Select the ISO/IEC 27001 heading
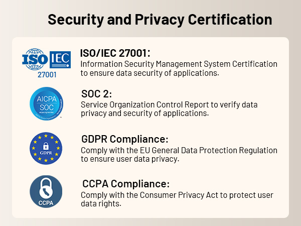Screen dimensions: 301x226 (115, 54)
